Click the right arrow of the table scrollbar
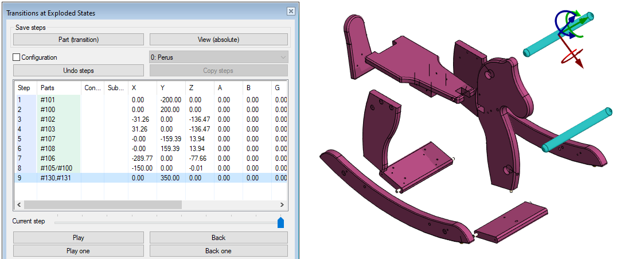The height and width of the screenshot is (259, 632). (282, 204)
